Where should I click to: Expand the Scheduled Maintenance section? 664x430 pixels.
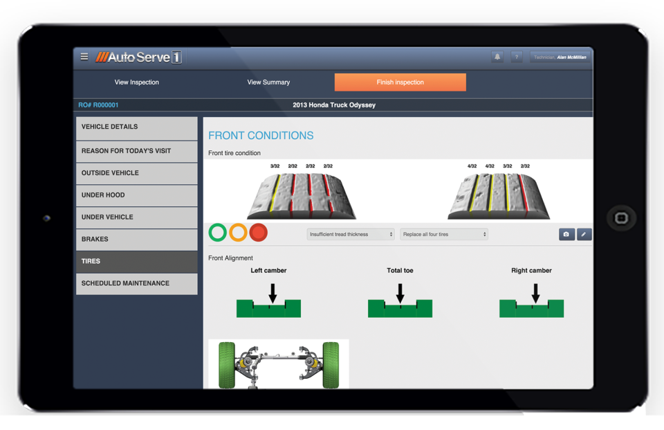[136, 283]
